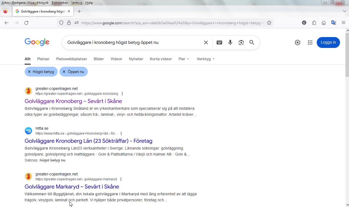Expand the Verktyg dropdown
Image resolution: width=349 pixels, height=207 pixels.
205,59
